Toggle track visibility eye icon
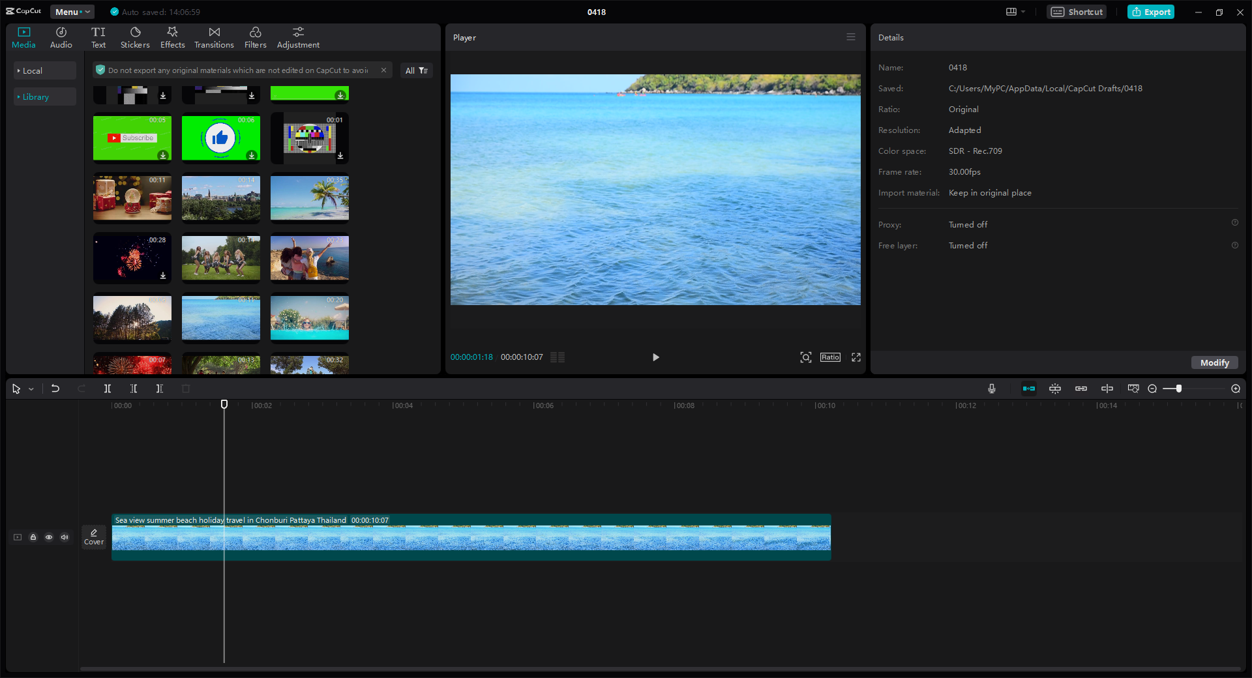Image resolution: width=1252 pixels, height=678 pixels. tap(49, 537)
